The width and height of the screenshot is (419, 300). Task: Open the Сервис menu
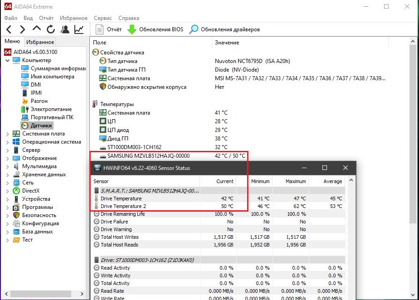point(103,18)
